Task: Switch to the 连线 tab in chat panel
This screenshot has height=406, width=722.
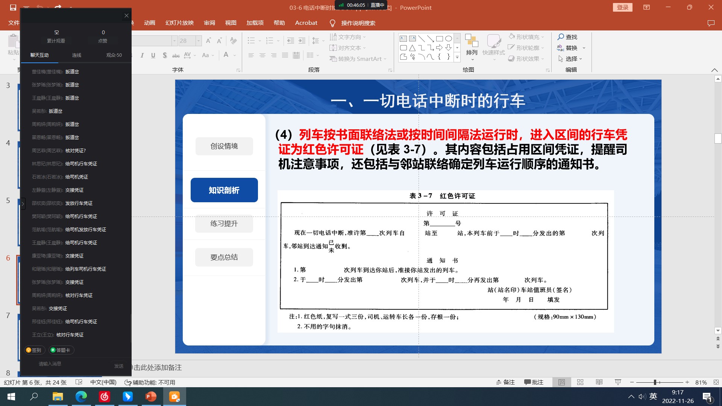Action: tap(77, 55)
